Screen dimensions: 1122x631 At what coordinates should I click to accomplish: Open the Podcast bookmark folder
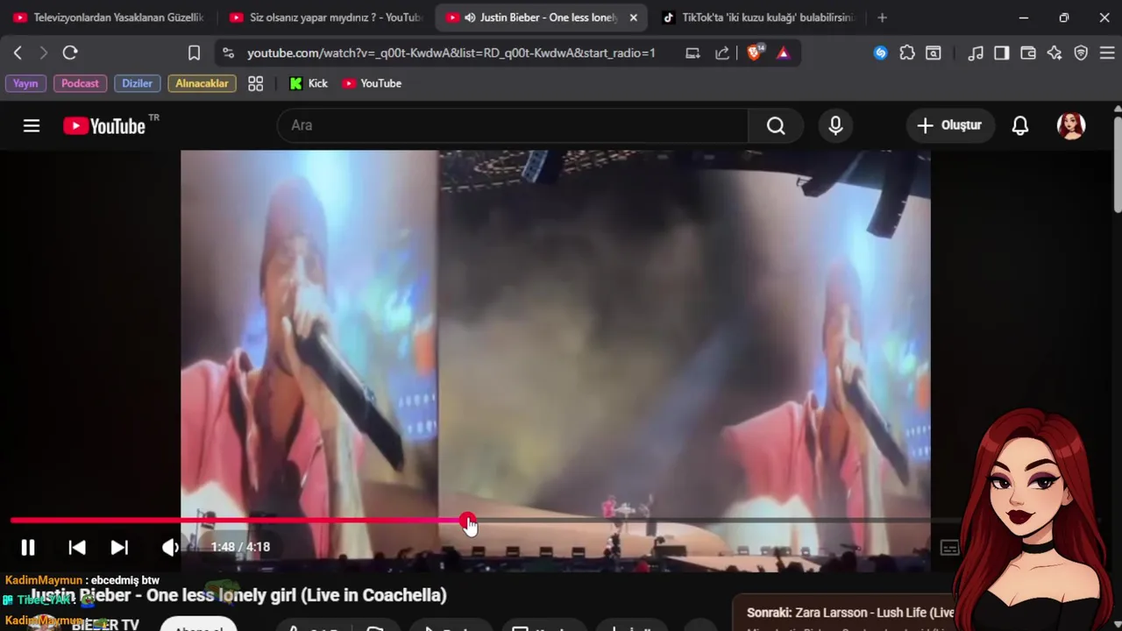80,83
